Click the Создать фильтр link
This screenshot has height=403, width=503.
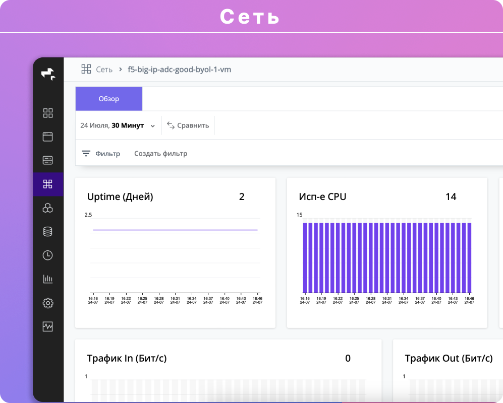coord(160,153)
